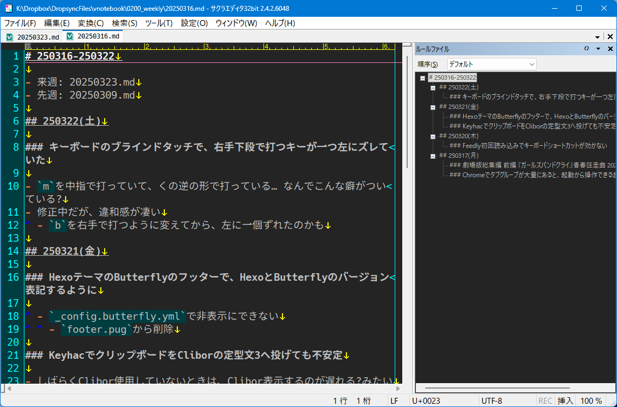Open the ツール(T) menu
Viewport: 617px width, 407px height.
pyautogui.click(x=159, y=23)
